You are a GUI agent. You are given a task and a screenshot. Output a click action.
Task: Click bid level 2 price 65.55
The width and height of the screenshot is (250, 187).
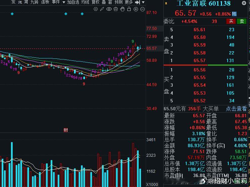(x=199, y=77)
